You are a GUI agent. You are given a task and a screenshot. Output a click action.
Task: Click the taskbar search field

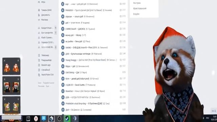click(11, 118)
